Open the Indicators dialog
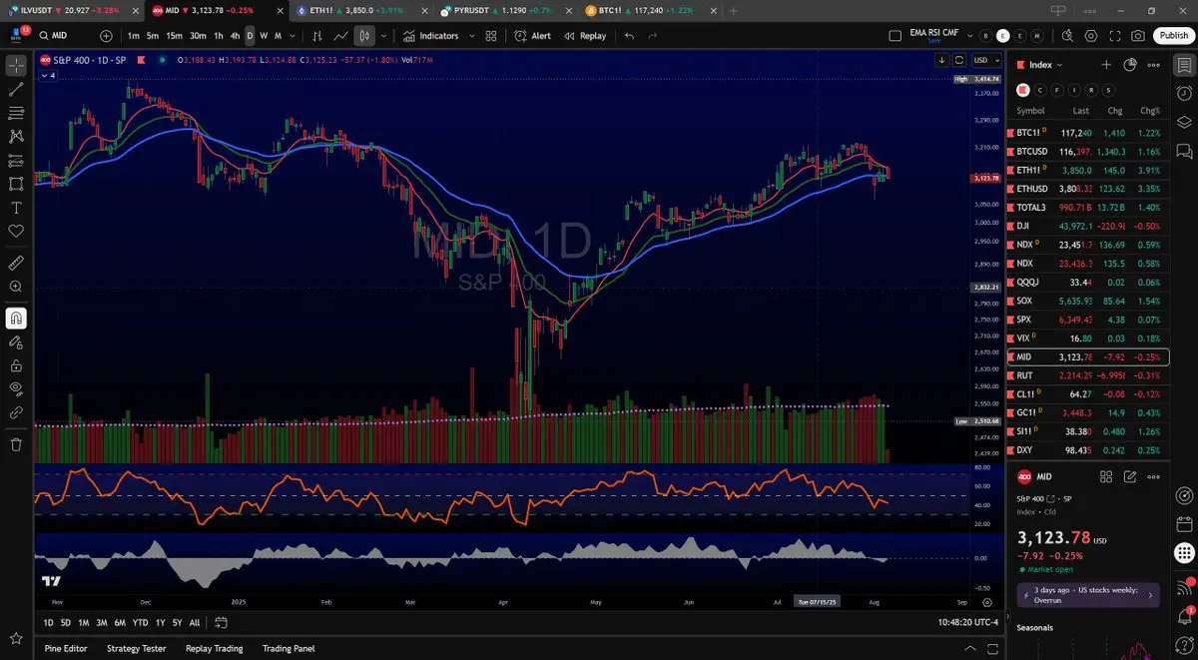Screen dimensions: 1198x660 click(432, 35)
